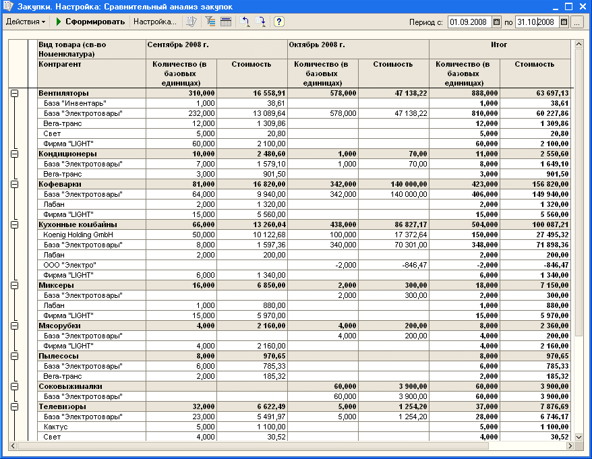The height and width of the screenshot is (459, 592).
Task: Open the Действия menu
Action: 26,22
